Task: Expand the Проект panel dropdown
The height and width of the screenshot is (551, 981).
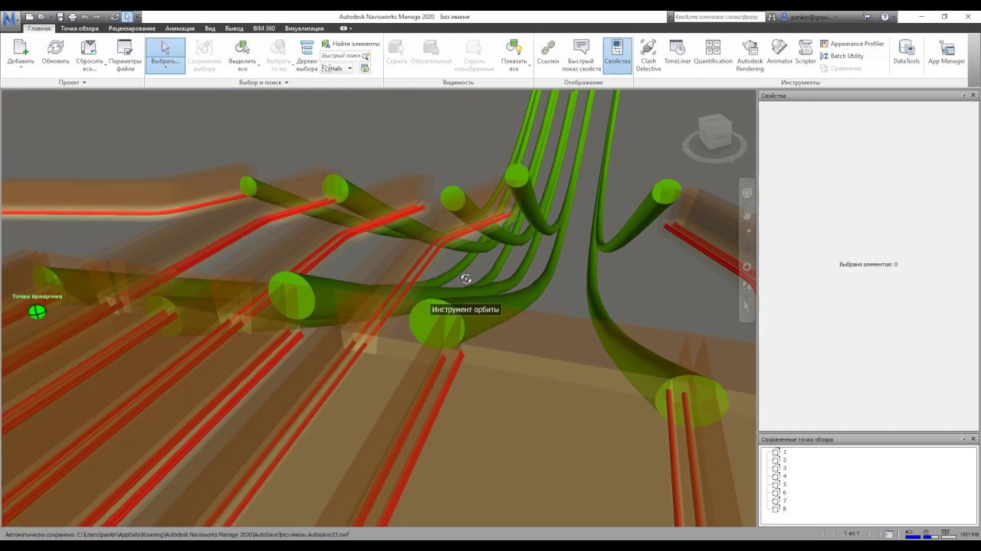Action: tap(73, 82)
